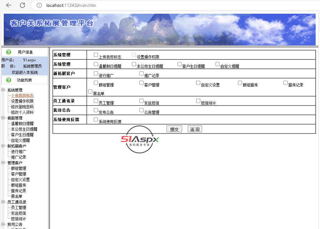Check the 上传我司标志 checkbox
Viewport: 320px width, 229px height.
point(96,55)
